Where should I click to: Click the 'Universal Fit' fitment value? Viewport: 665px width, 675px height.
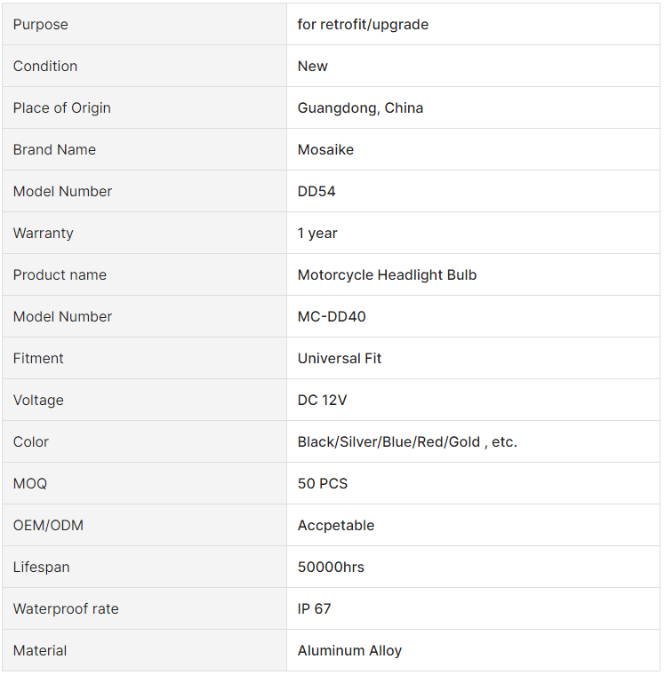pos(340,358)
